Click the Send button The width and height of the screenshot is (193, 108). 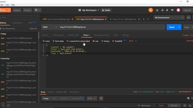[172, 27]
